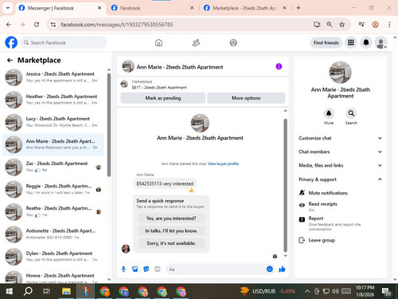Viewport: 398px width, 299px height.
Task: Mute chat using bell icon under profile
Action: 329,113
